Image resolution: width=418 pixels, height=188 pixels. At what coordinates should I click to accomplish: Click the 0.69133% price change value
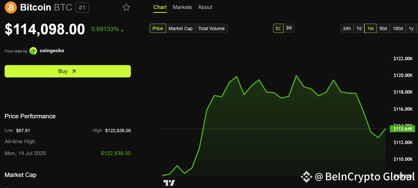(105, 29)
